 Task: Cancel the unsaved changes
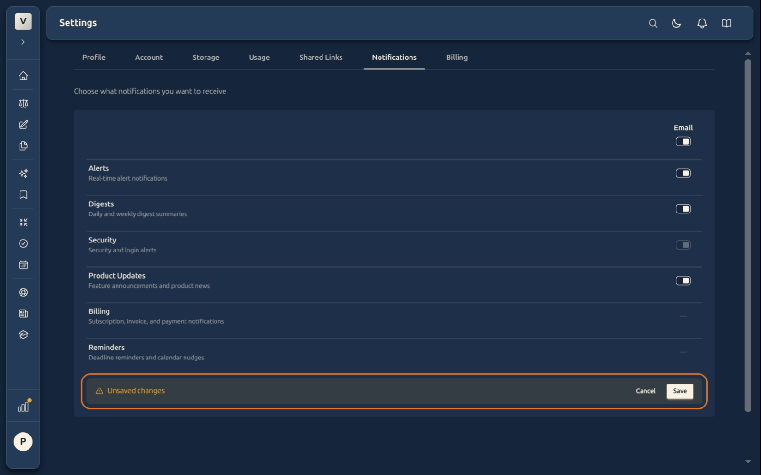(x=645, y=391)
